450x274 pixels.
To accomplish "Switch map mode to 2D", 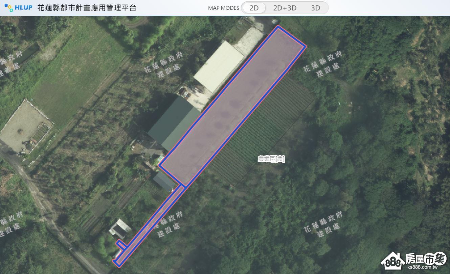I will tap(254, 8).
